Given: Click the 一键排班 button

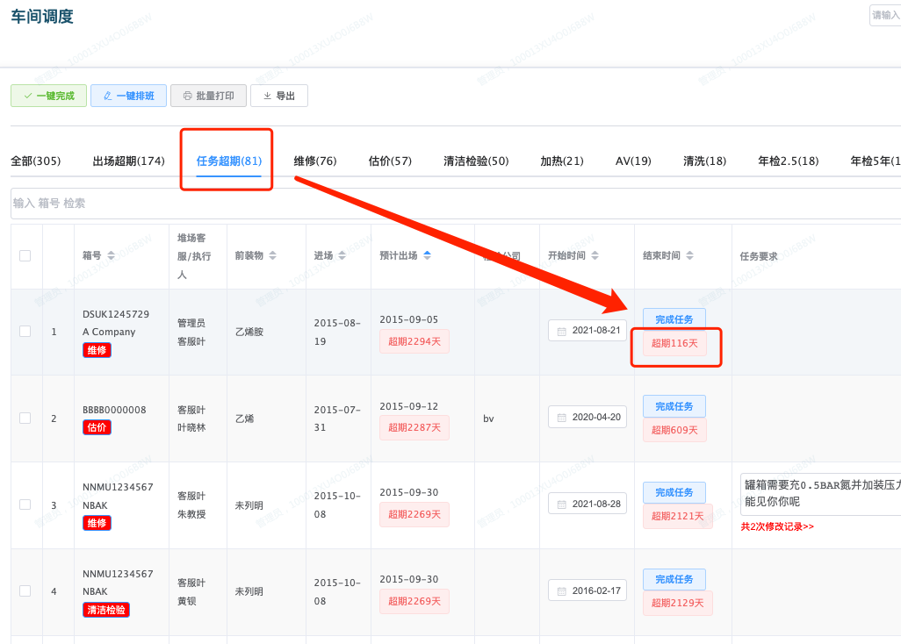Looking at the screenshot, I should coord(129,96).
